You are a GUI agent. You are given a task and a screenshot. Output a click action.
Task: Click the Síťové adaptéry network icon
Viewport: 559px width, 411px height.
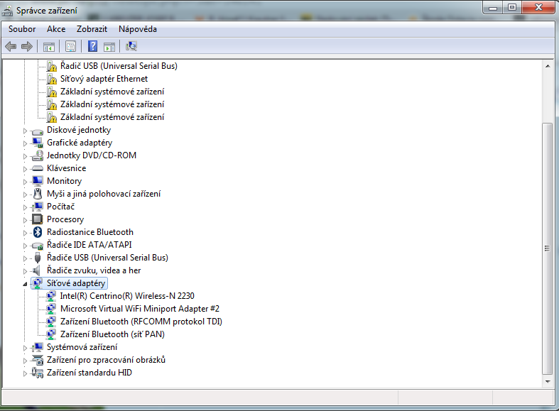tap(38, 283)
